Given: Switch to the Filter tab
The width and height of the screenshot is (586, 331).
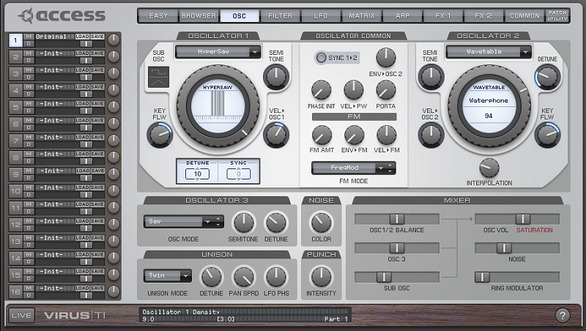Looking at the screenshot, I should coord(280,15).
